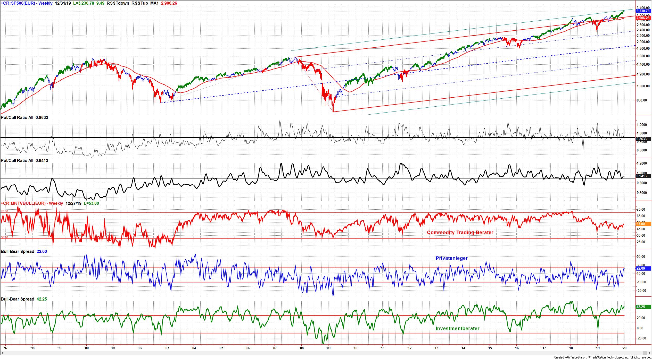The image size is (652, 359).
Task: Click the Privatanleger text annotation
Action: [x=451, y=258]
